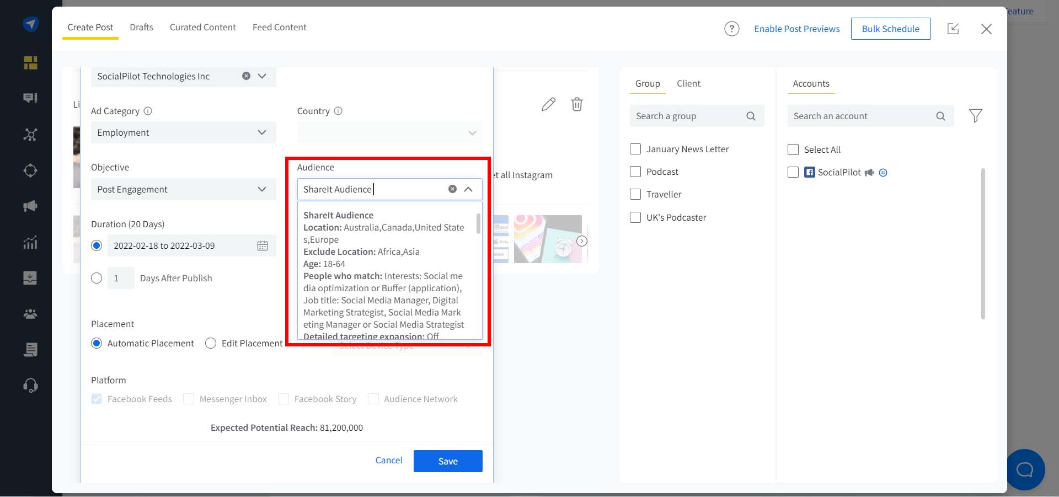Click the Save button
Image resolution: width=1059 pixels, height=497 pixels.
[448, 461]
